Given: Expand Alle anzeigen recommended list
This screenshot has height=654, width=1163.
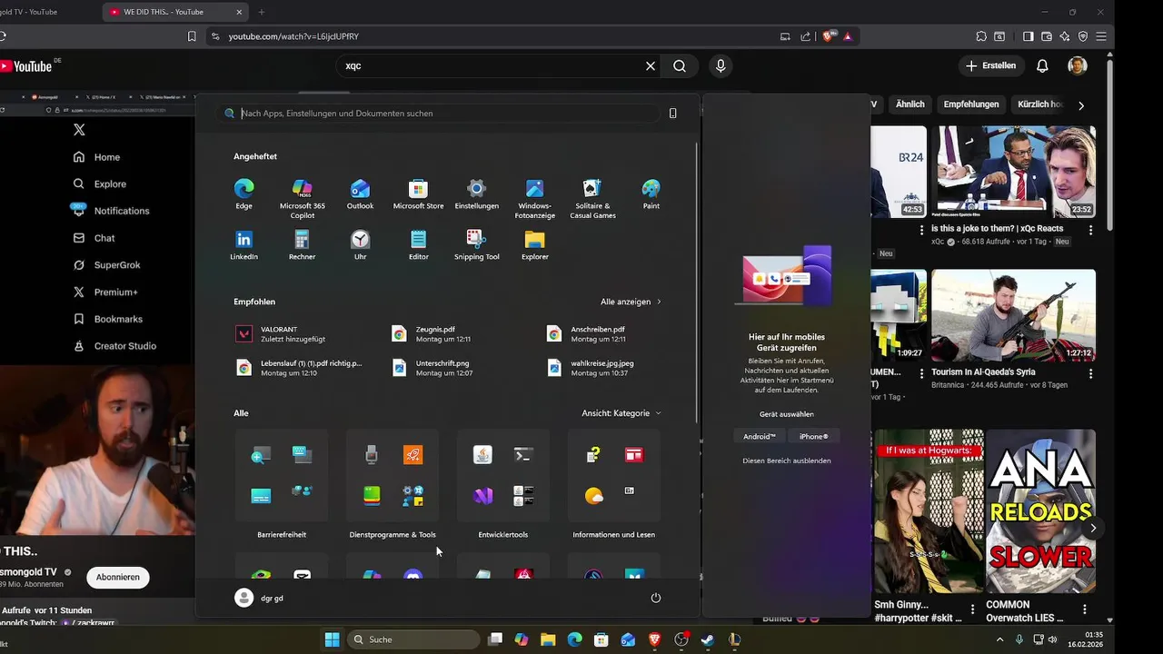Looking at the screenshot, I should click(x=631, y=302).
